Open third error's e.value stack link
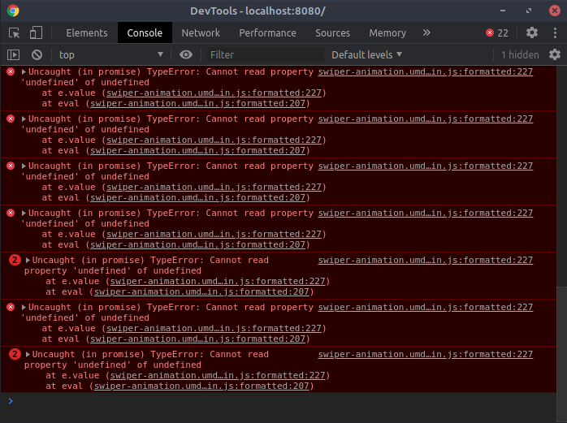Viewport: 567px width, 423px height. click(x=214, y=188)
